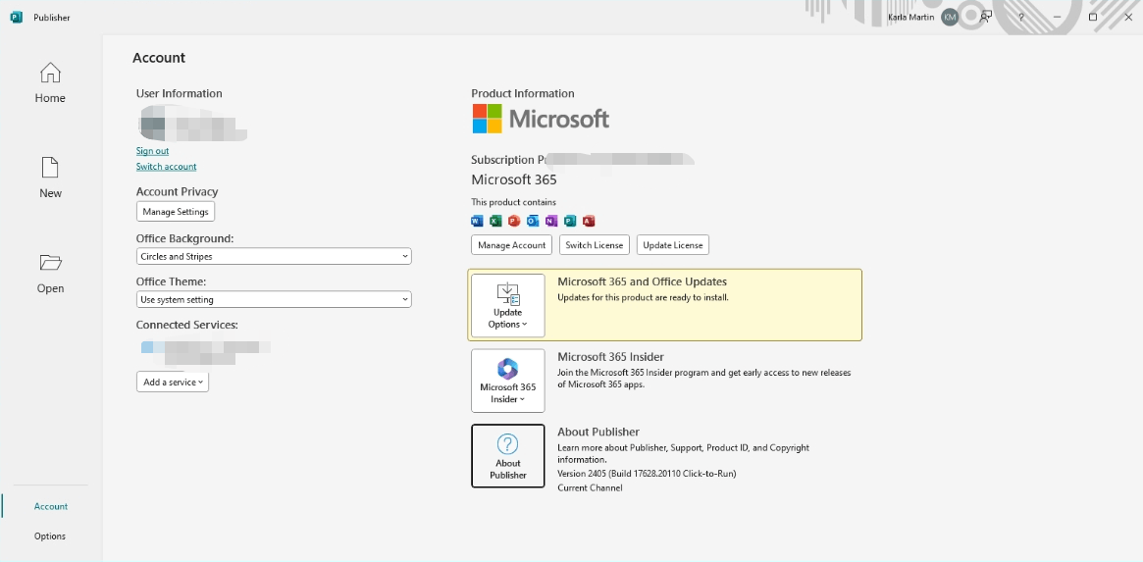
Task: Open Options from the sidebar
Action: (x=50, y=536)
